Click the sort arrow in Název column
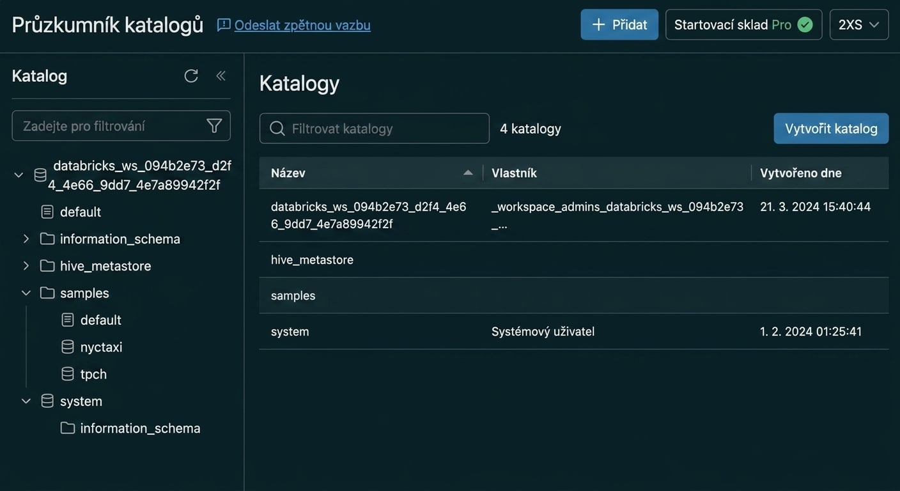 tap(468, 173)
